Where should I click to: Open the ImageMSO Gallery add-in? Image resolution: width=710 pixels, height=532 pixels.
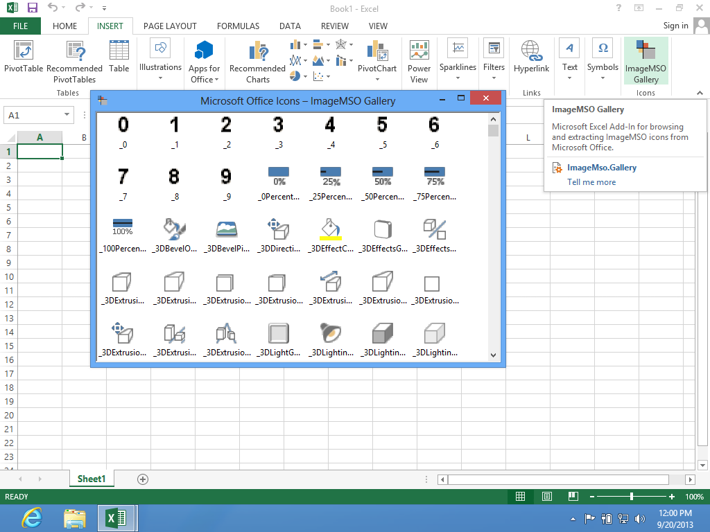pos(646,61)
